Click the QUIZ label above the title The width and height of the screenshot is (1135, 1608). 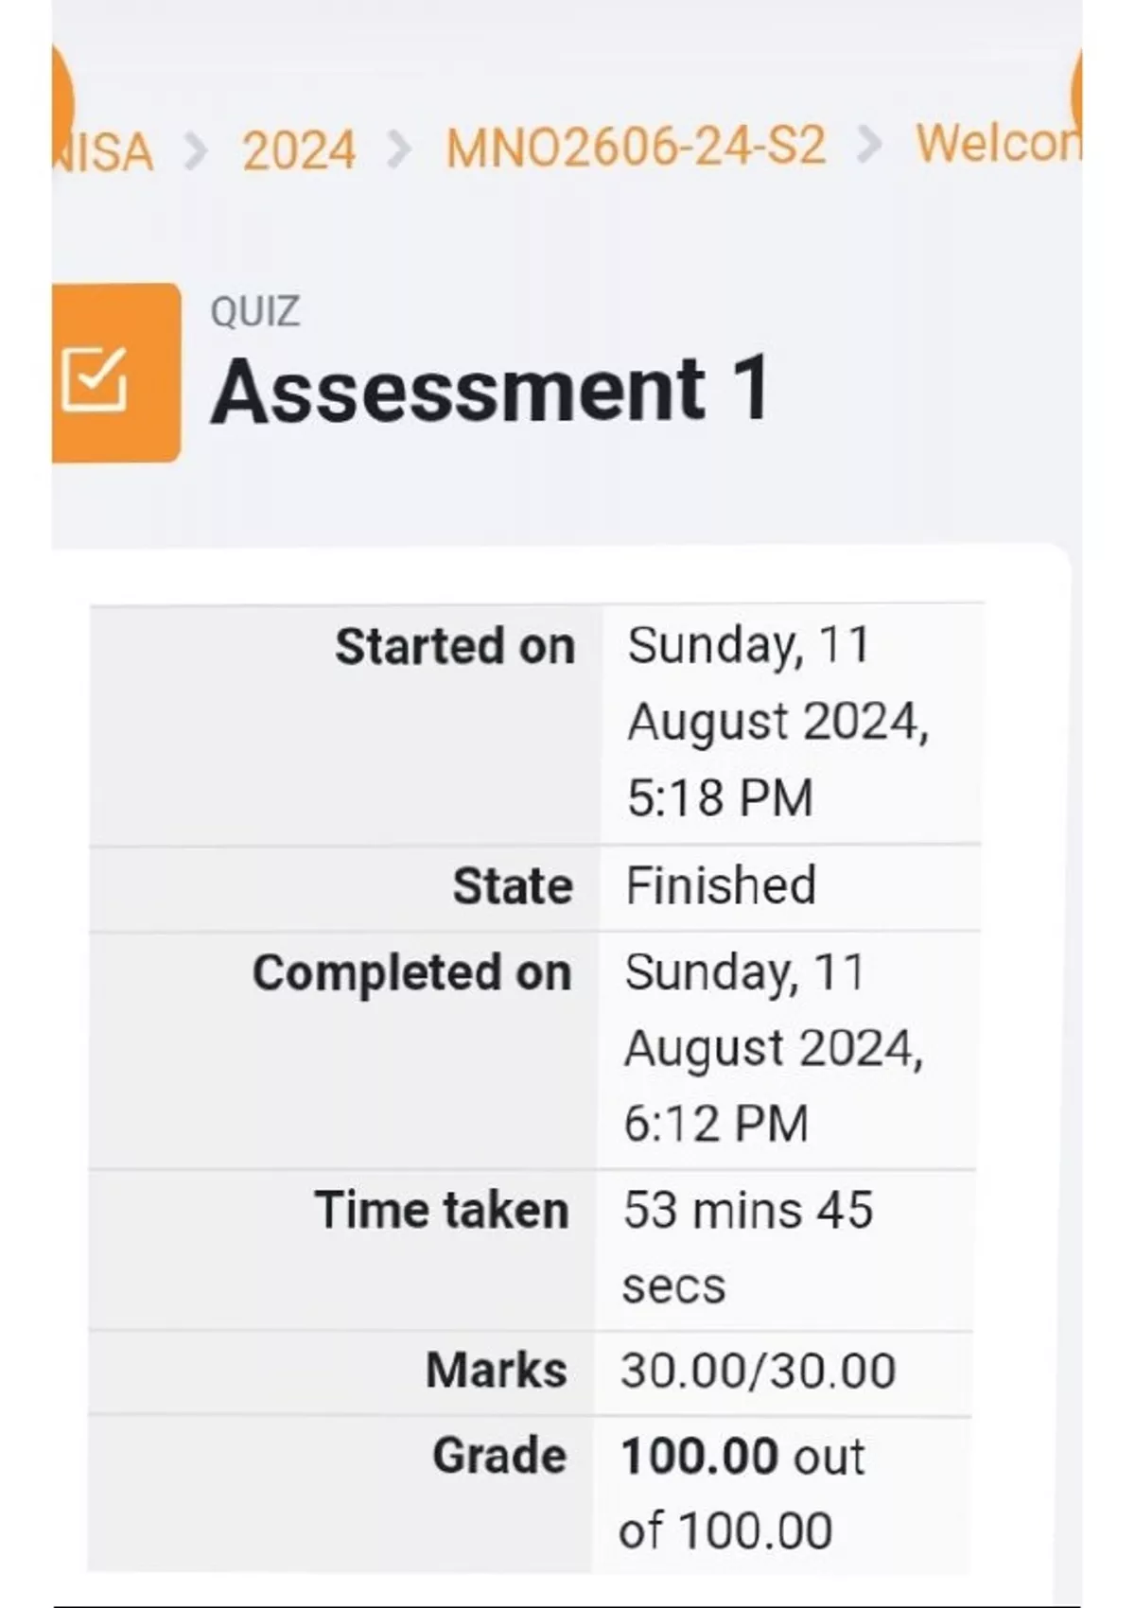click(x=255, y=311)
